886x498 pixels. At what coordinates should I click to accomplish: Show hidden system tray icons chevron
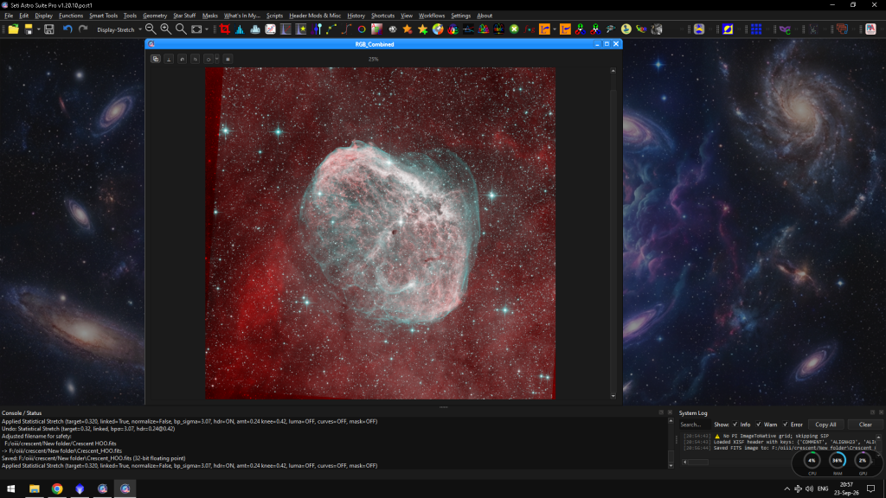[787, 489]
